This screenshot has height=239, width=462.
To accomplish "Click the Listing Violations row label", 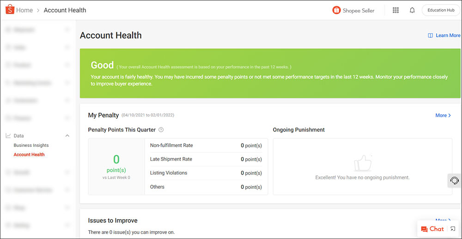I will 169,173.
